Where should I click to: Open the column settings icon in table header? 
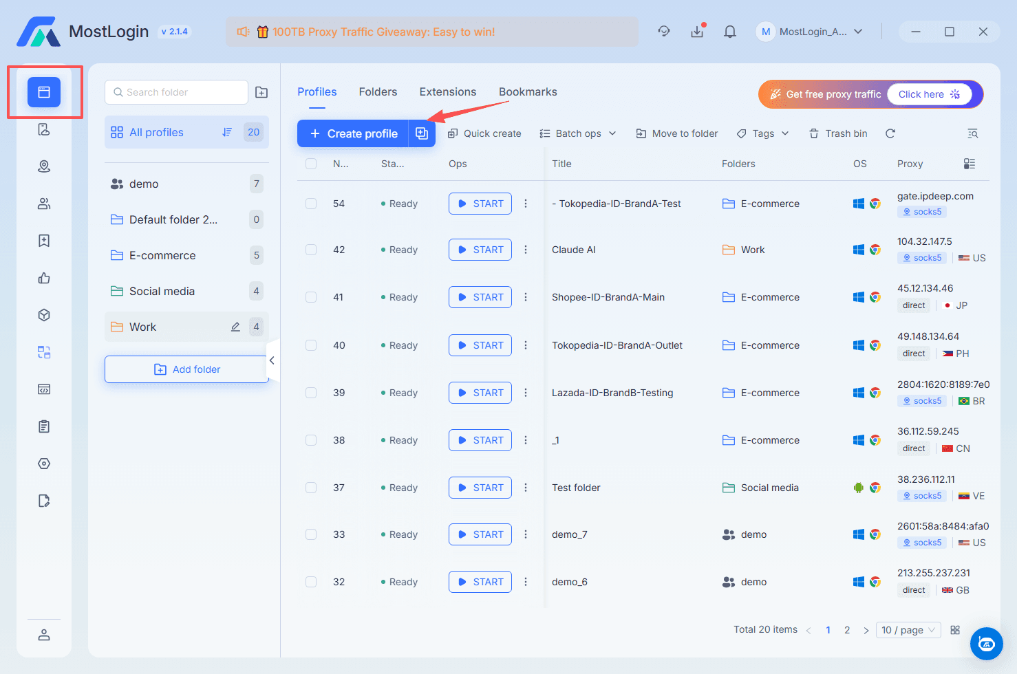(x=970, y=164)
